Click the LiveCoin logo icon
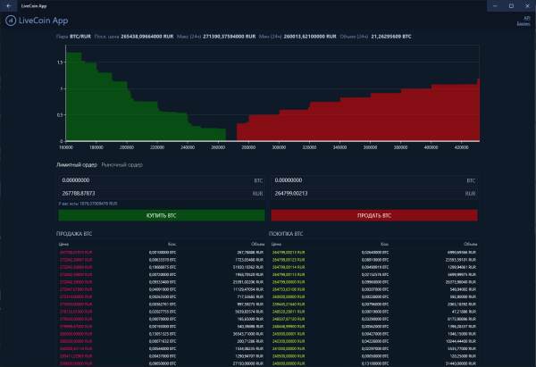 10,19
